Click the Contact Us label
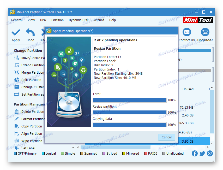 [x=186, y=40]
